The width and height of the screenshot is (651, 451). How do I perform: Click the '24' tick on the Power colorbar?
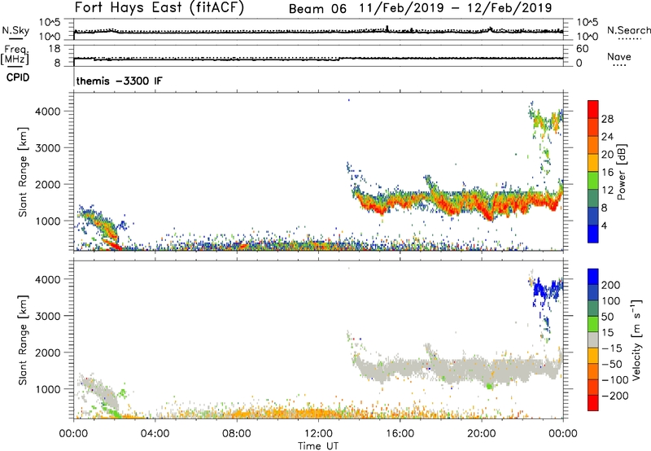coord(607,137)
